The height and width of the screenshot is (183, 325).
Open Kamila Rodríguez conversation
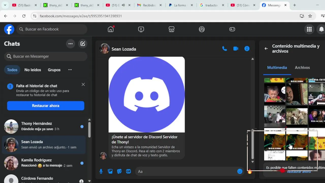point(44,163)
